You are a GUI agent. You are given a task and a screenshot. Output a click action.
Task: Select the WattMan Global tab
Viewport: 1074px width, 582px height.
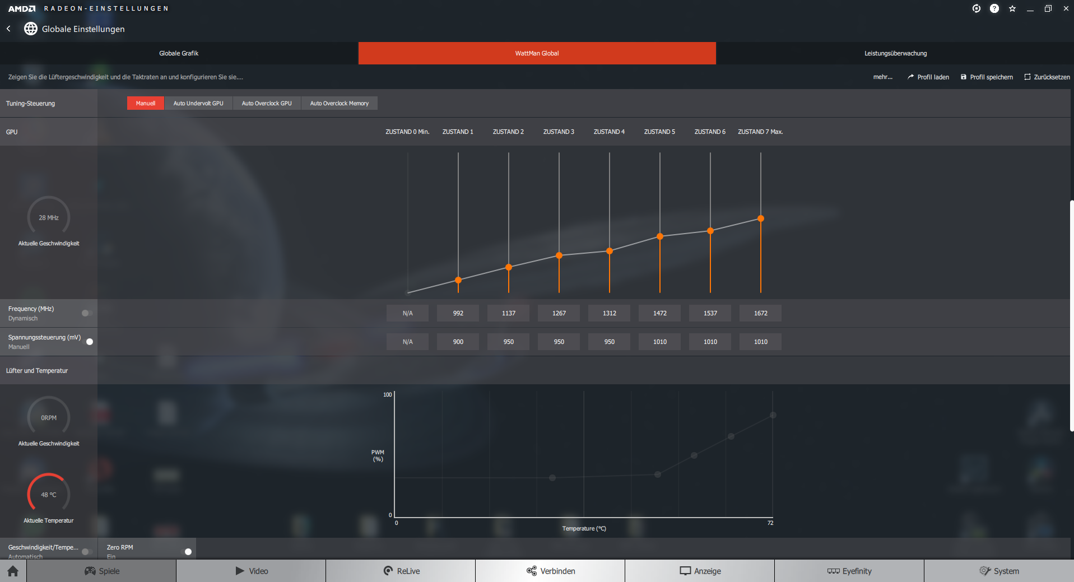click(537, 53)
